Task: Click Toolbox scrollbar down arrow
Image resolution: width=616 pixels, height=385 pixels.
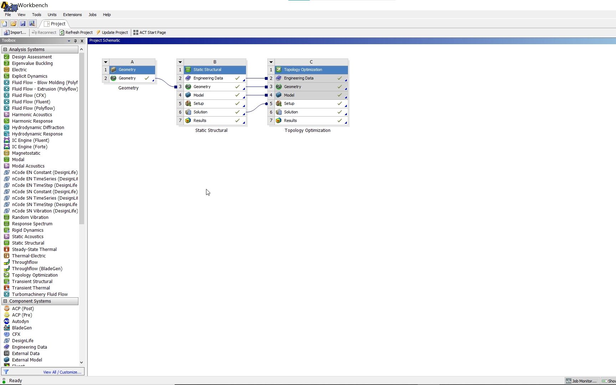Action: (81, 363)
